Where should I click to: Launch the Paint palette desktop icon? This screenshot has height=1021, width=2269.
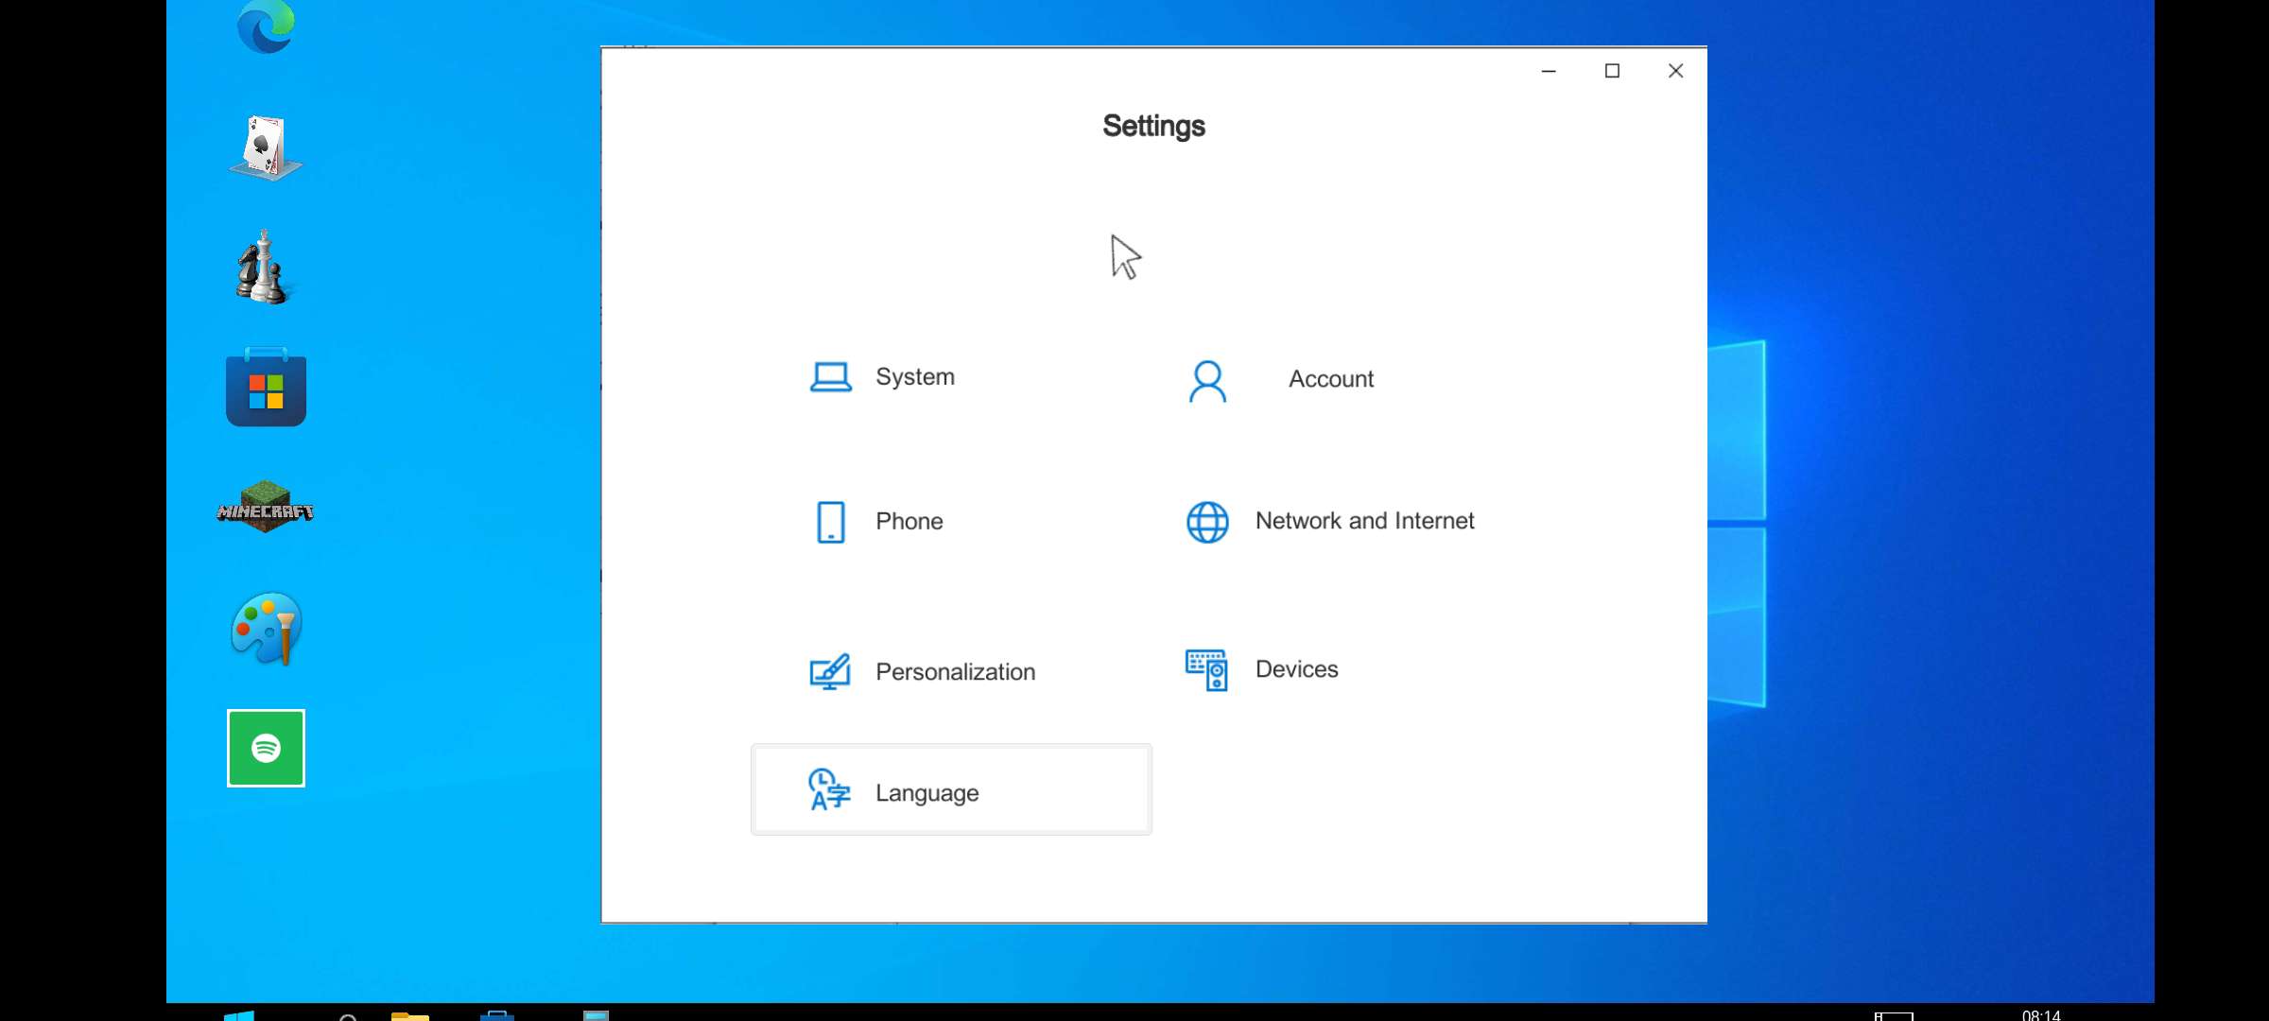[266, 629]
